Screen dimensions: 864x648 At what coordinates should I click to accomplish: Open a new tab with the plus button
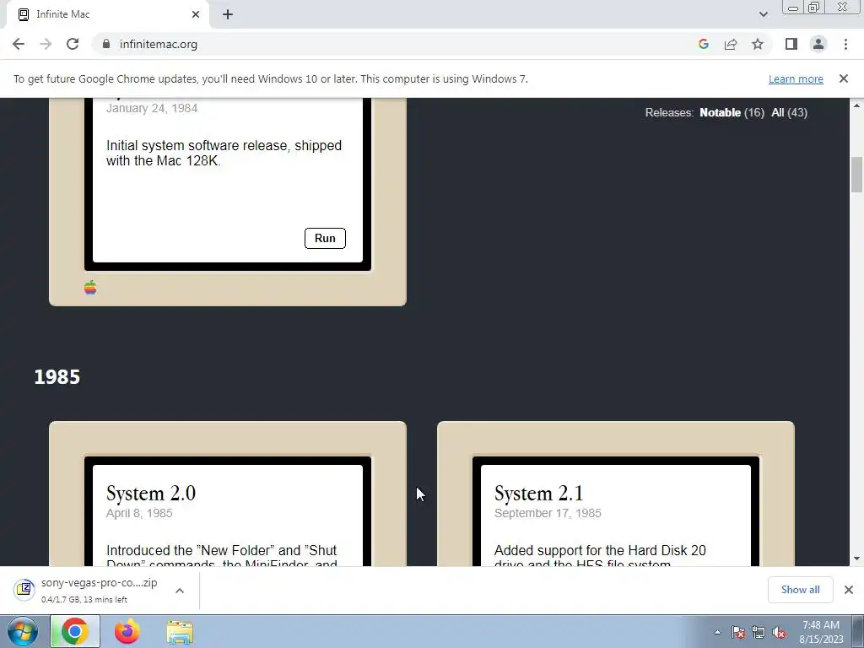(228, 14)
